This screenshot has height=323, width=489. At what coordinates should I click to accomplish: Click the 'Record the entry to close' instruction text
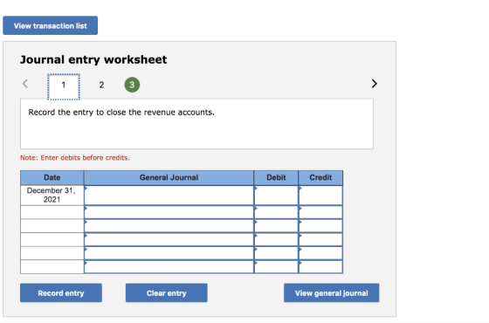121,113
